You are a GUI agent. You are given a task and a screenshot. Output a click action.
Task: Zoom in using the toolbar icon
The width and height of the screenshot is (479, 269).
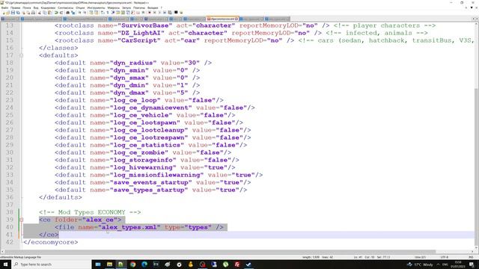point(79,13)
